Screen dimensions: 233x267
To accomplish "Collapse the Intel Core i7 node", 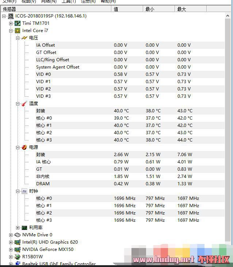I will 11,31.
